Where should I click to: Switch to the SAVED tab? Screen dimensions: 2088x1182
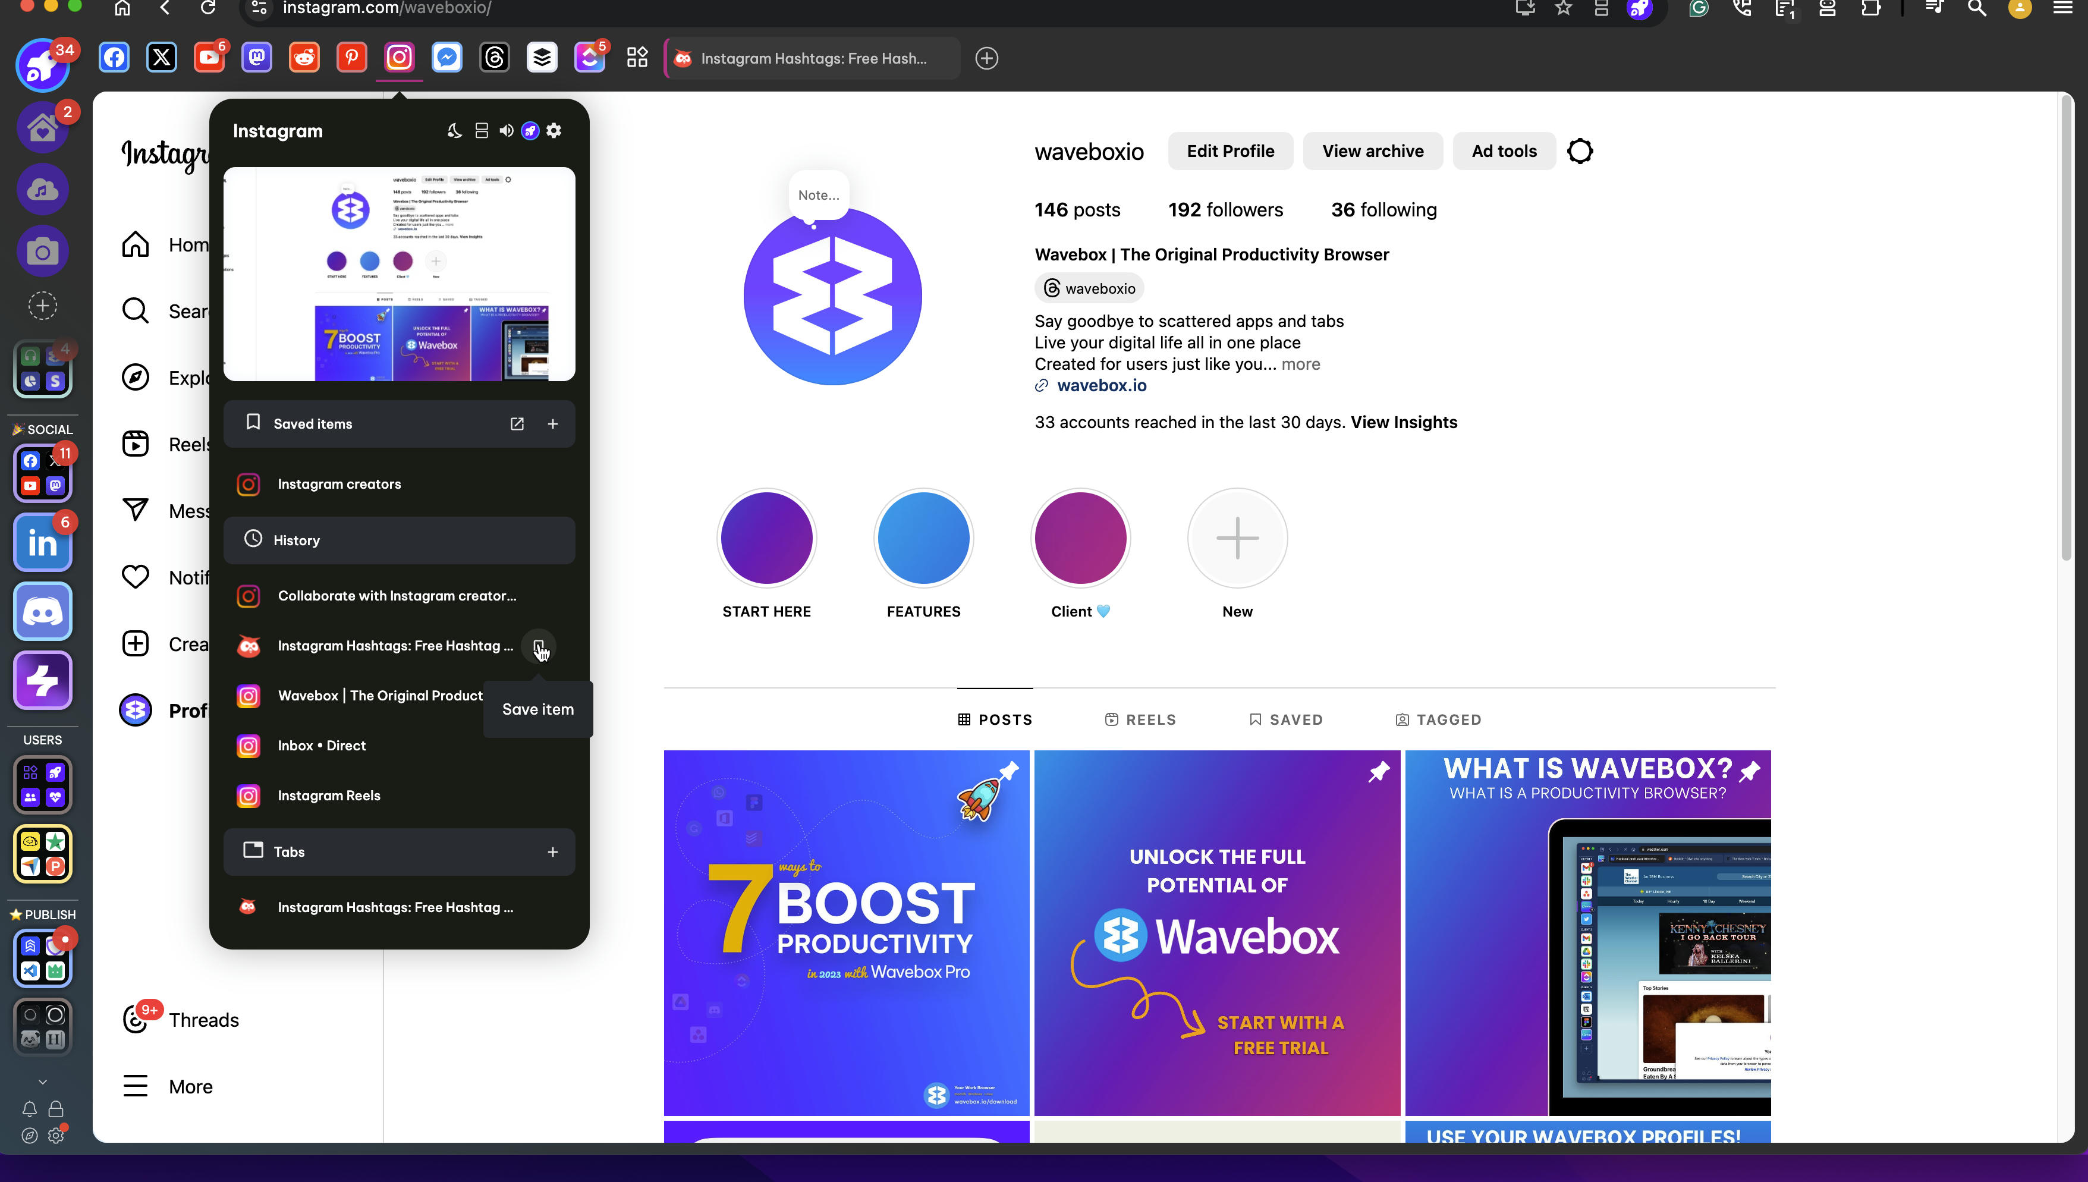[x=1286, y=720]
